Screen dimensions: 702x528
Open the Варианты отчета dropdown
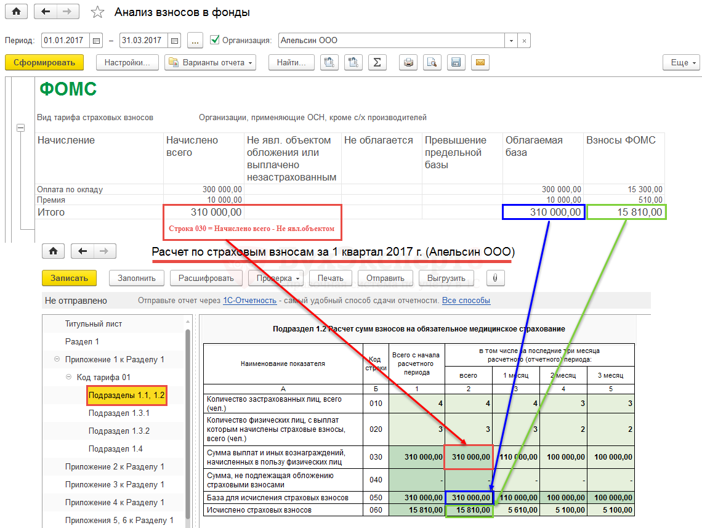pyautogui.click(x=210, y=62)
